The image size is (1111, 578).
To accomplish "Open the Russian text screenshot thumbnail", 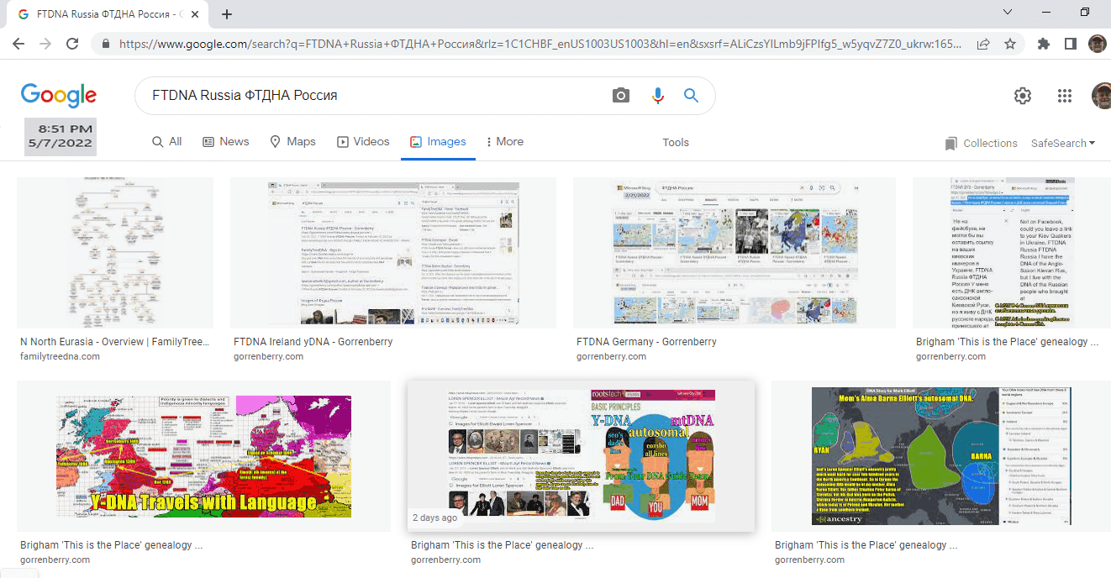I will 1012,253.
